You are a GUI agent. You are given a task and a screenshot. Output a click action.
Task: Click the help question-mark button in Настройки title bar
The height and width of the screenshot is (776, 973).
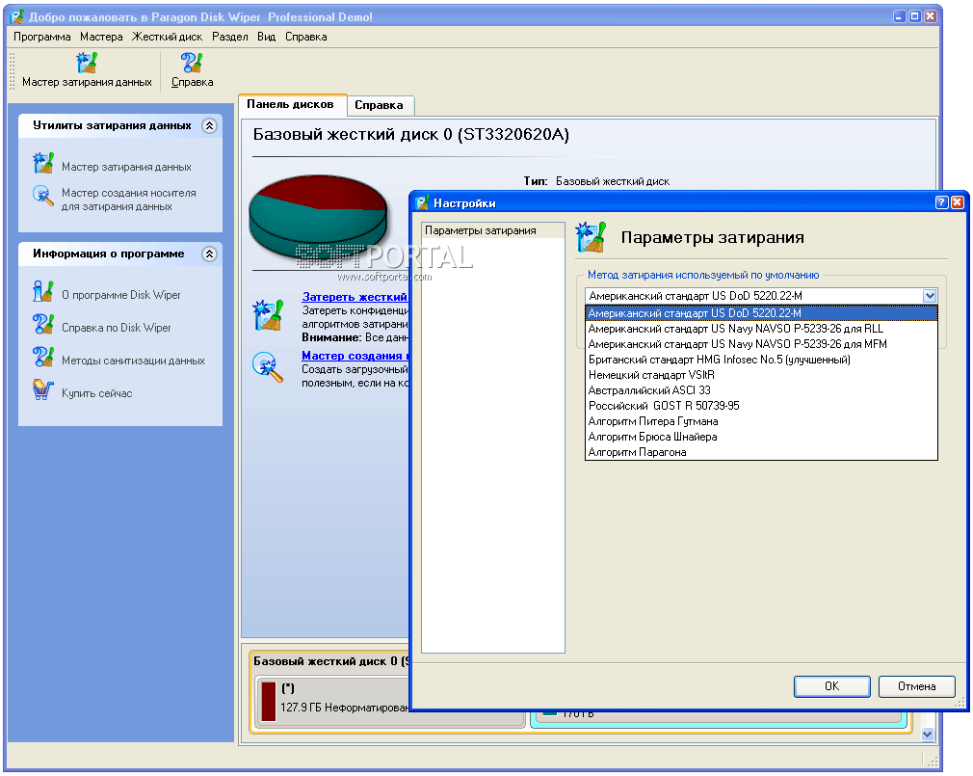pyautogui.click(x=941, y=202)
